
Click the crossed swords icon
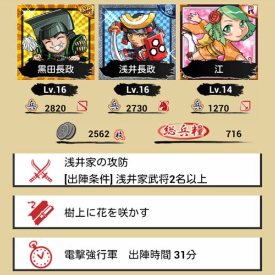tap(41, 170)
